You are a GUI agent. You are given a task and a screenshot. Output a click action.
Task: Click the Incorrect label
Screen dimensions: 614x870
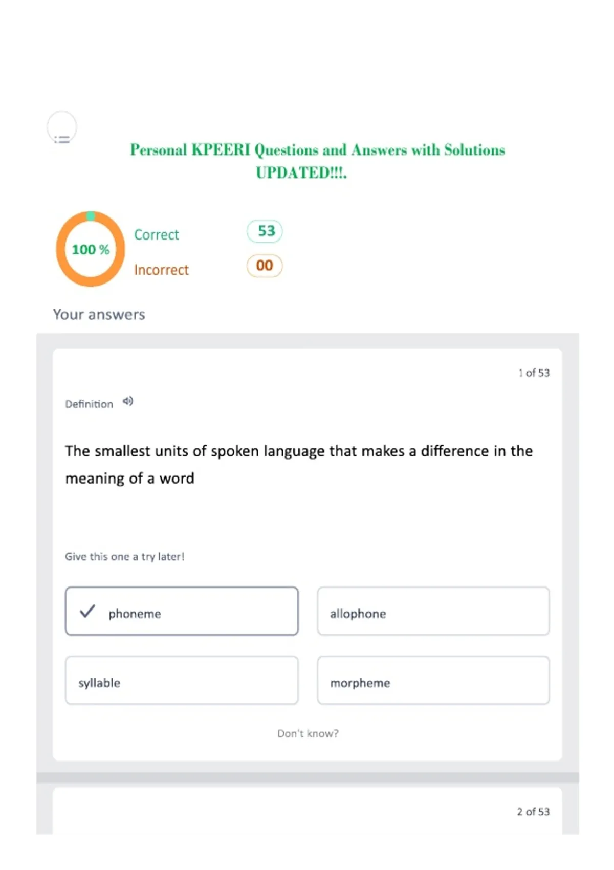161,270
